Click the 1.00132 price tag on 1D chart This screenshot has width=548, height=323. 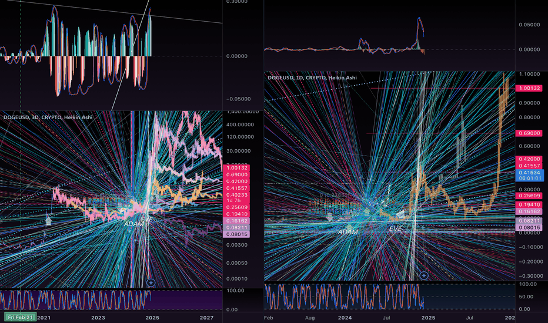click(529, 88)
